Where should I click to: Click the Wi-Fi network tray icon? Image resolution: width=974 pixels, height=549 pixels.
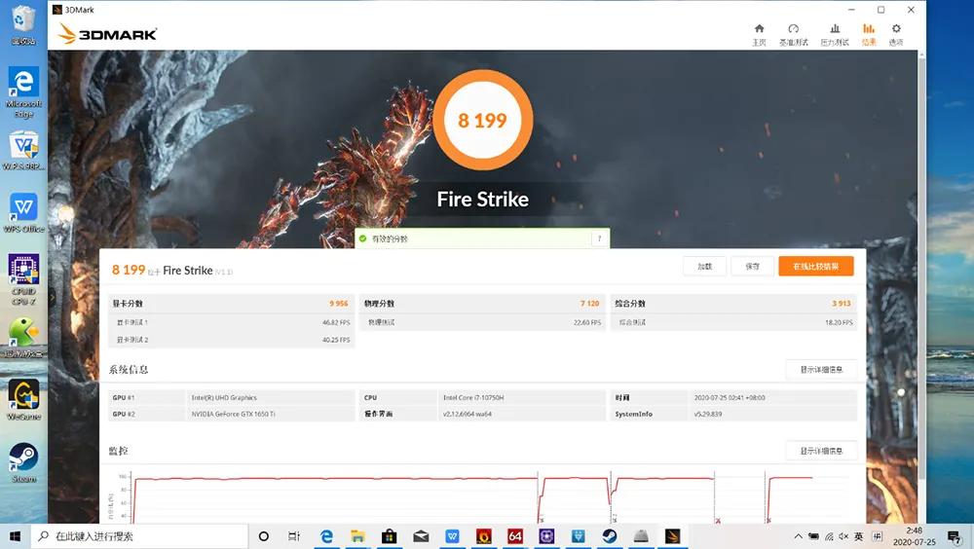click(x=829, y=536)
